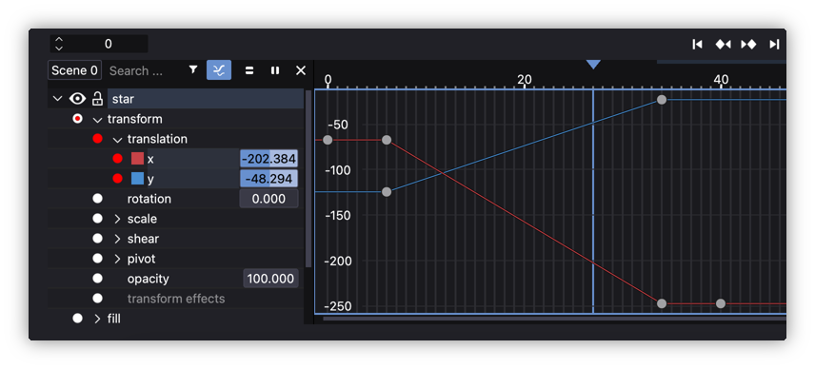Click the properties panel vertical scrollbar

click(308, 179)
